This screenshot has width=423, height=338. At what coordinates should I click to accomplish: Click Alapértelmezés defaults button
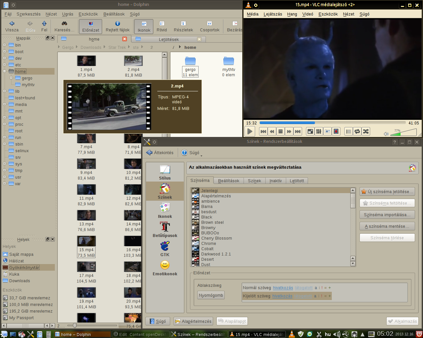(193, 321)
